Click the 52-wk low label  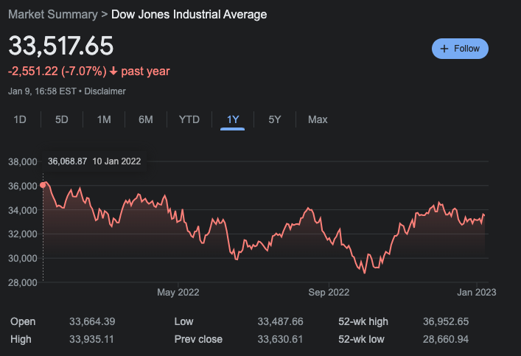coord(361,339)
